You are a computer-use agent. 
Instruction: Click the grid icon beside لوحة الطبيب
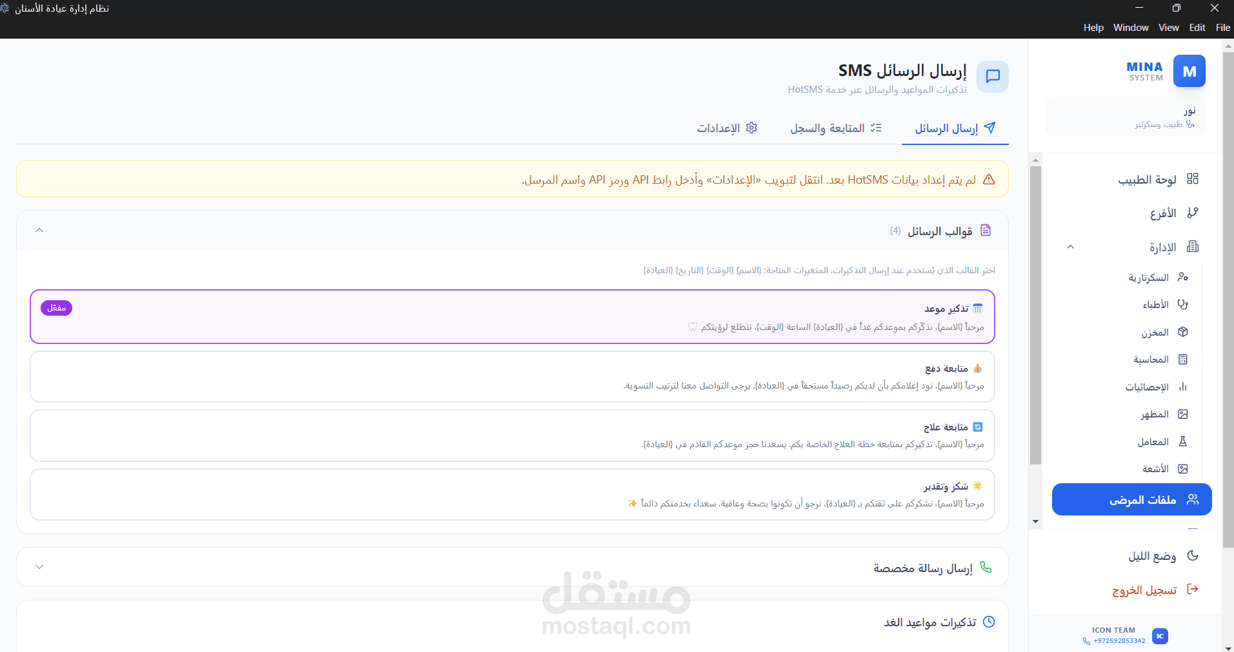pyautogui.click(x=1192, y=179)
